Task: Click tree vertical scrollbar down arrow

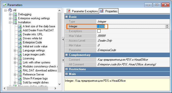Action: click(59, 84)
